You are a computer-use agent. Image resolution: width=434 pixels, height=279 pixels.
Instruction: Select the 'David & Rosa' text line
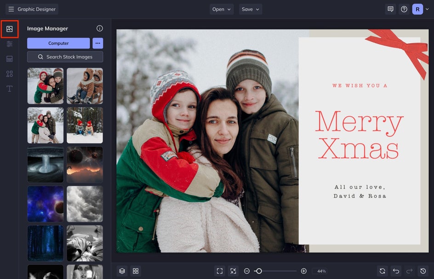click(x=360, y=196)
